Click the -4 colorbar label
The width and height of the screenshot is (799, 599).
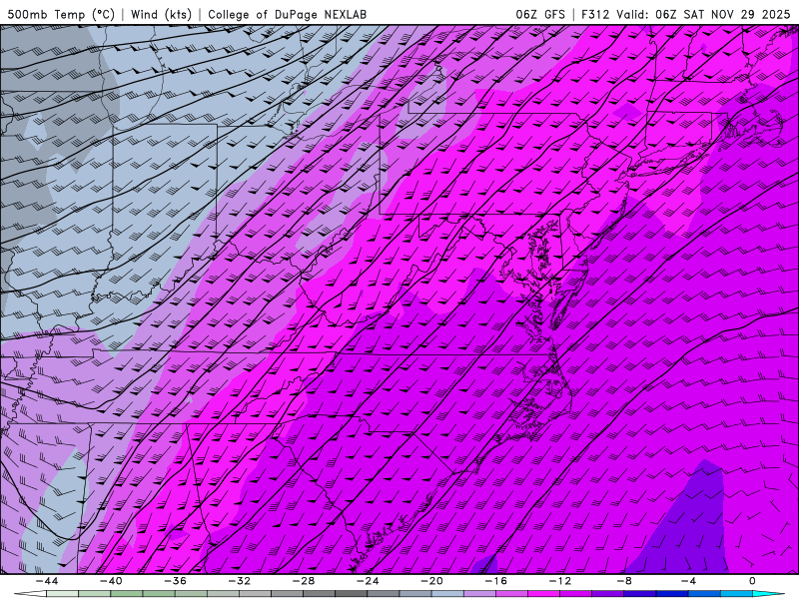[689, 581]
